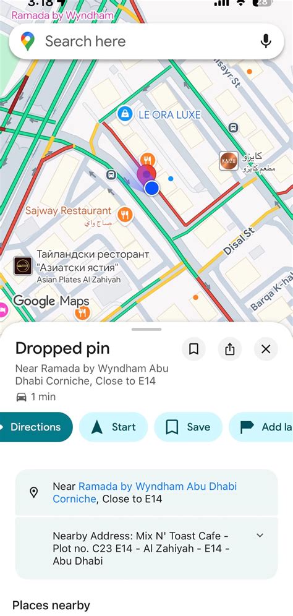Pull up the bottom sheet drag handle
Viewport: 293px width, 616px height.
(x=146, y=329)
